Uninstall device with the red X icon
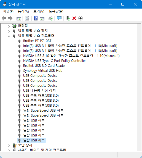The width and height of the screenshot is (142, 158). click(74, 18)
